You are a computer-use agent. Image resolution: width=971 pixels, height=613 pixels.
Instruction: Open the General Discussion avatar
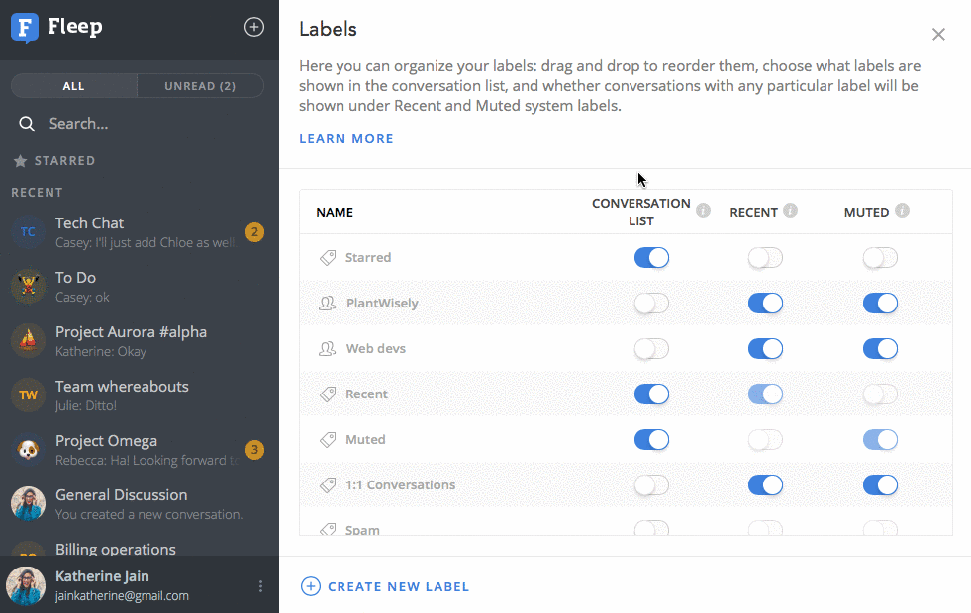(28, 504)
